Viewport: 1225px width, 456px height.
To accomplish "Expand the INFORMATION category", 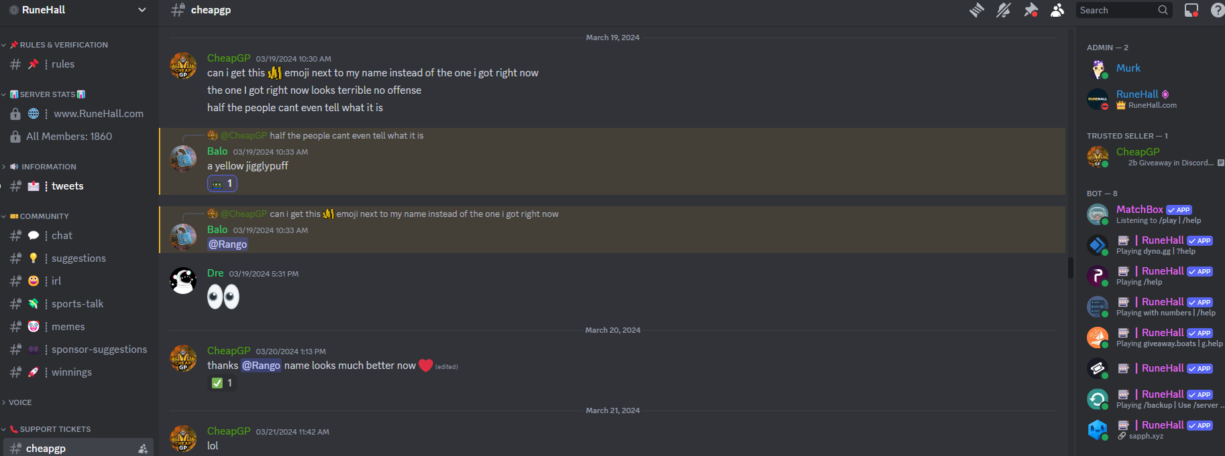I will tap(48, 167).
